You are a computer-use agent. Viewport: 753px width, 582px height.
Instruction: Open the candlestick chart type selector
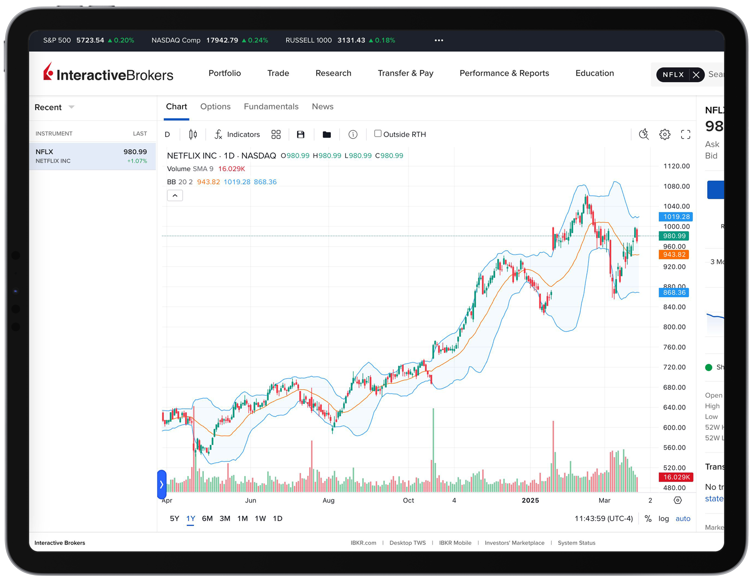click(x=193, y=134)
